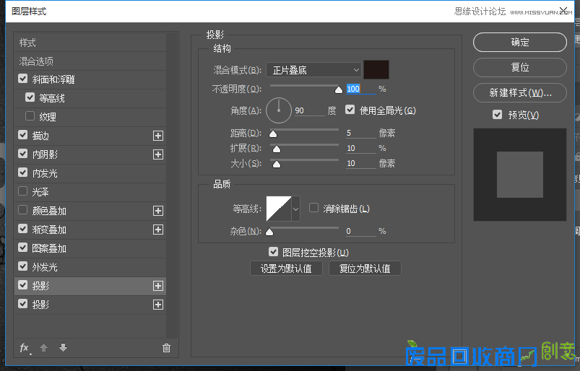580x371 pixels.
Task: Add another 渐变叠加 effect with plus
Action: point(158,230)
